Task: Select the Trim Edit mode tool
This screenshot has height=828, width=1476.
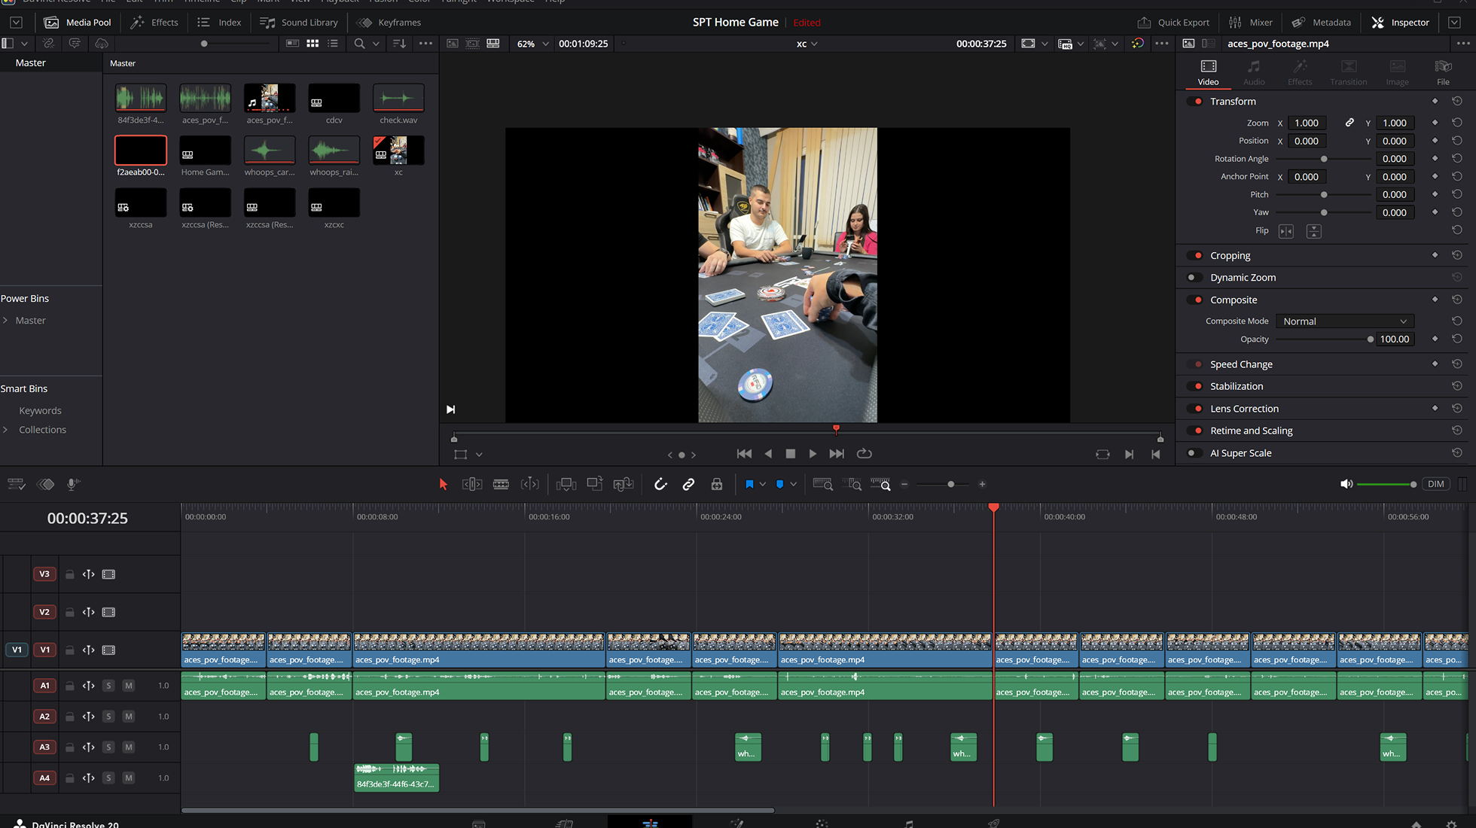Action: coord(472,484)
